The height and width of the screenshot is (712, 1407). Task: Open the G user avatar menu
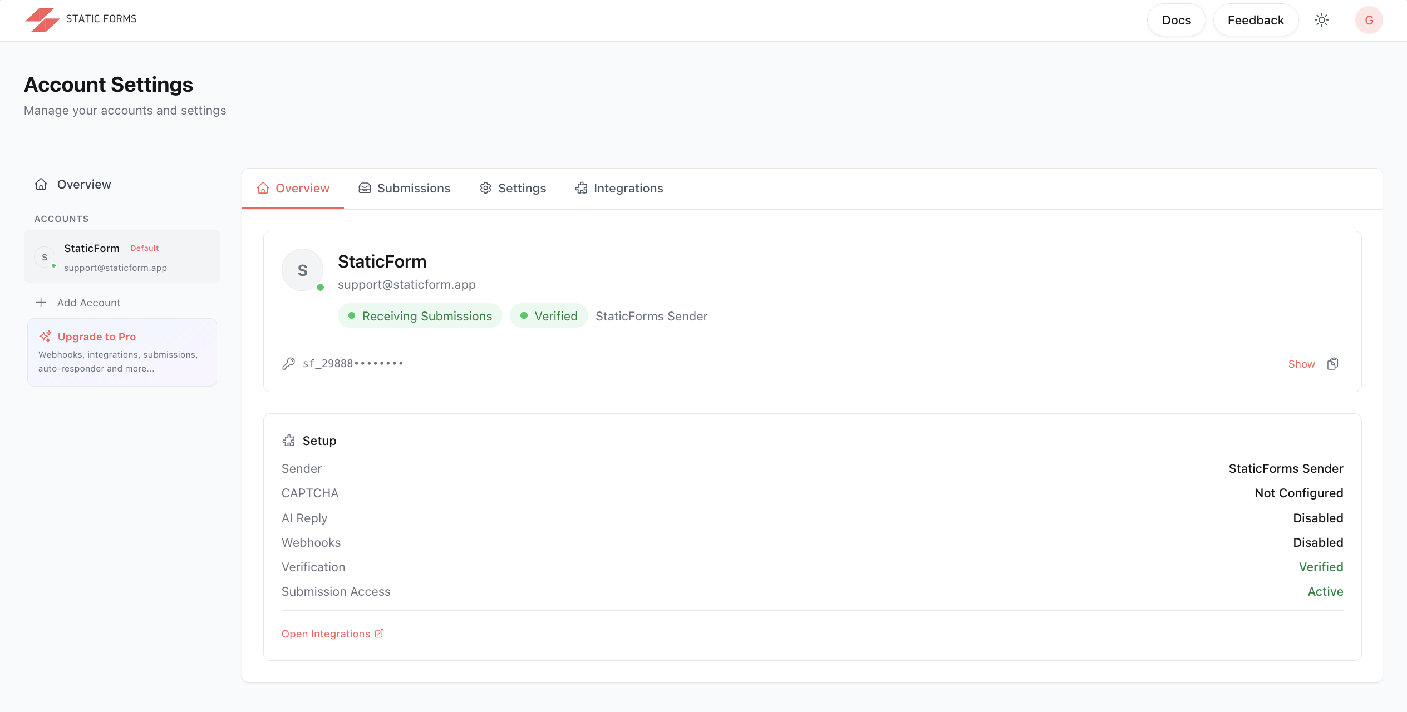1369,20
